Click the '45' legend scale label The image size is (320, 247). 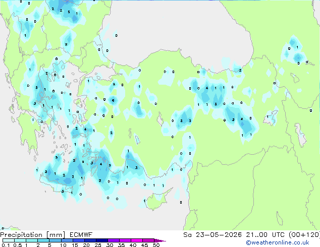[145, 245]
